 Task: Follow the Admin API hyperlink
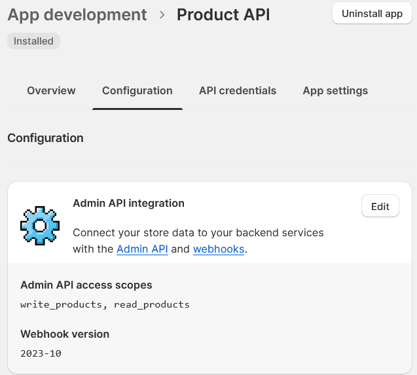pyautogui.click(x=142, y=249)
